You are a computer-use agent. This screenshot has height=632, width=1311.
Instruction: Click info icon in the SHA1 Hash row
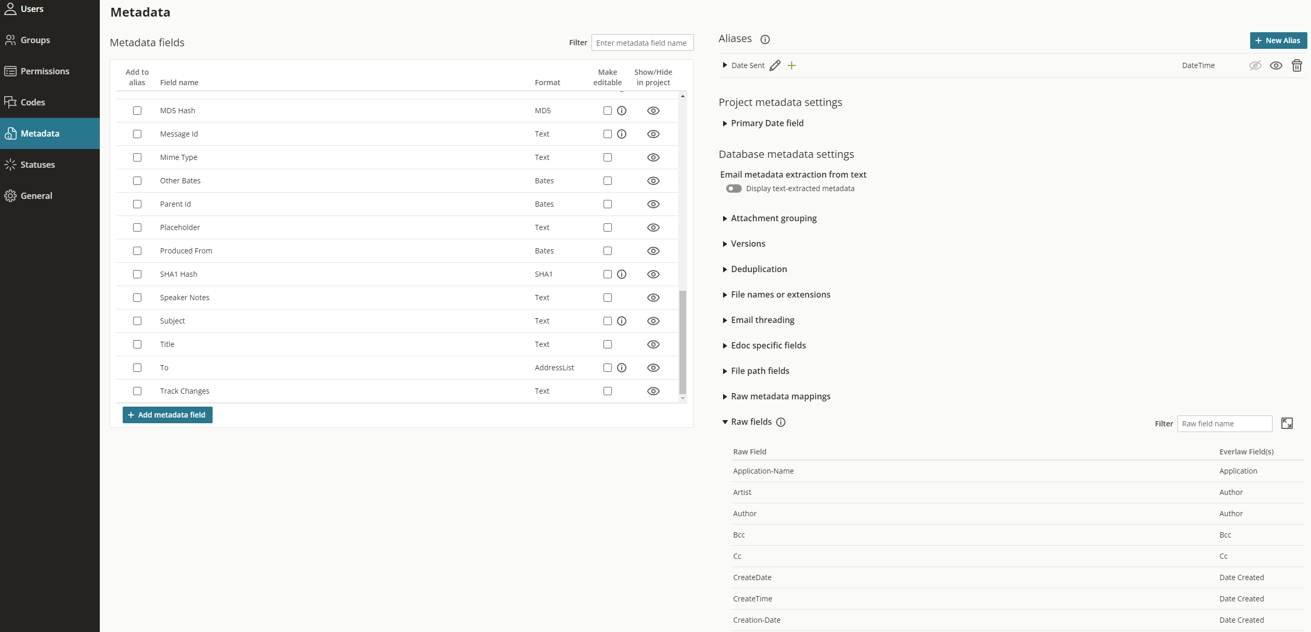(622, 274)
